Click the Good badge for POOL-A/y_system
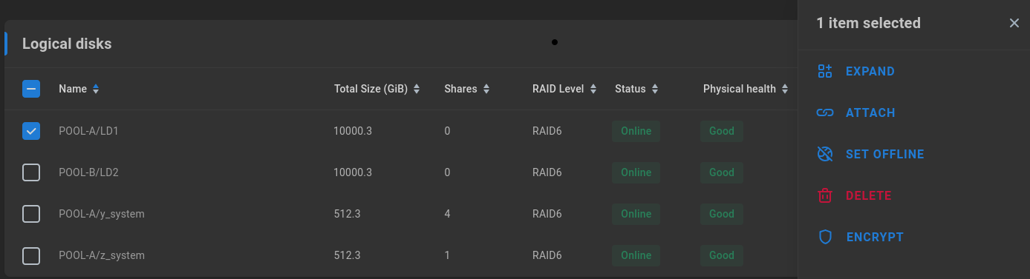This screenshot has height=279, width=1030. pyautogui.click(x=722, y=214)
